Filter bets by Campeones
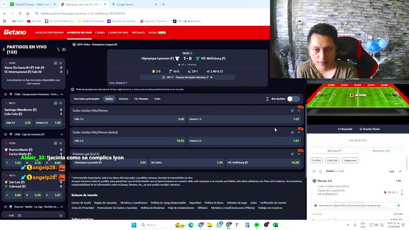409x230 pixels. 350,160
